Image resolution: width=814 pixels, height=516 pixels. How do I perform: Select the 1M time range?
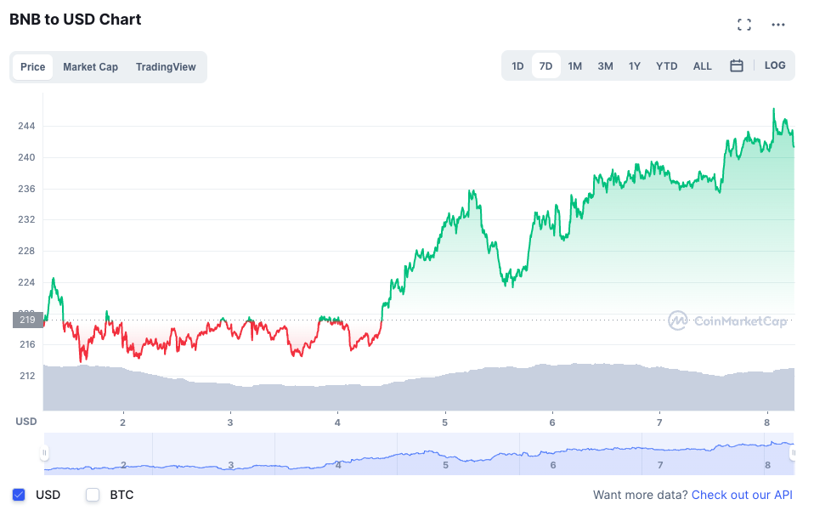(574, 66)
